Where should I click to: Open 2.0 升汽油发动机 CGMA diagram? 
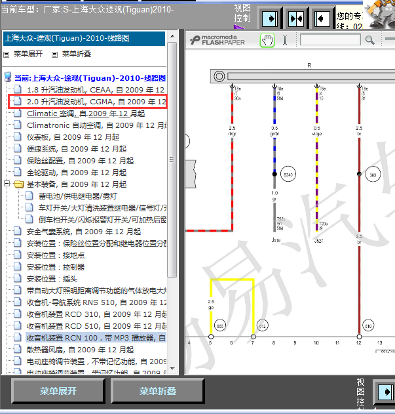(96, 102)
